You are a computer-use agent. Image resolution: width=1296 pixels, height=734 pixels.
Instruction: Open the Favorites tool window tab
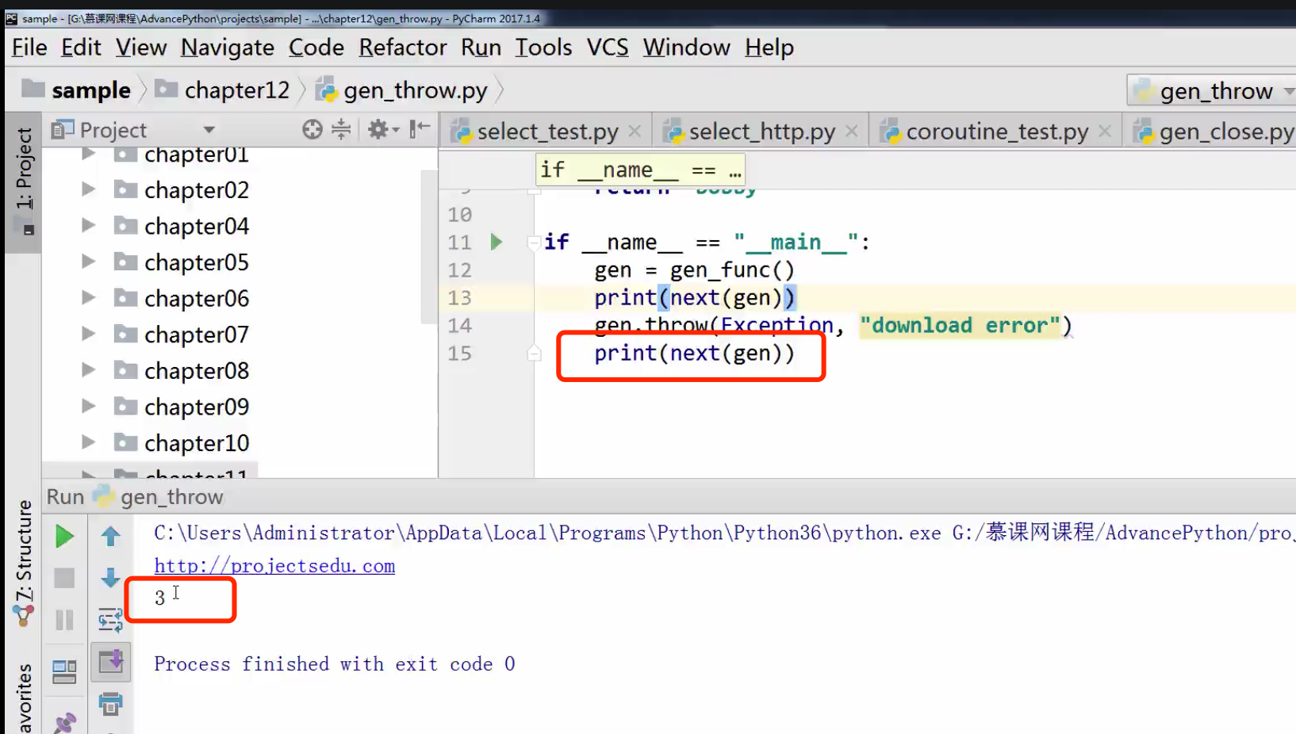coord(24,698)
